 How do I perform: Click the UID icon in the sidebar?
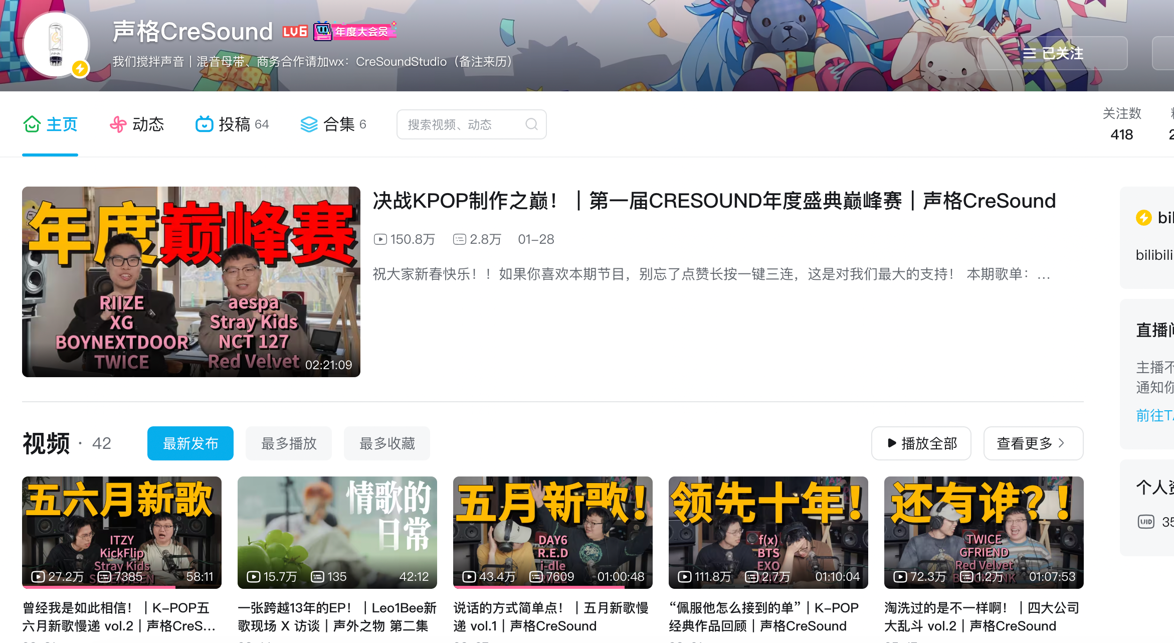1146,522
